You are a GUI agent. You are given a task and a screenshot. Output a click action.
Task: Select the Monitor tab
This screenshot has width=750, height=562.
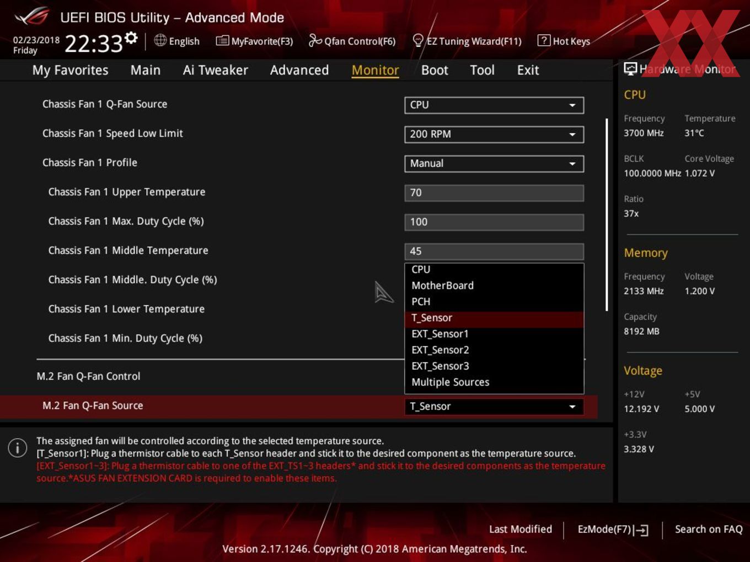[375, 70]
